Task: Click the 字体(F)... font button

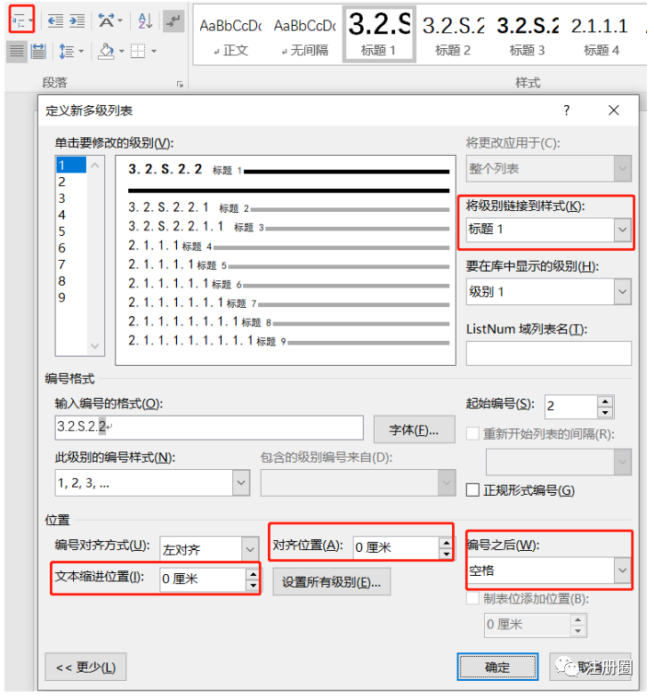Action: (x=415, y=430)
